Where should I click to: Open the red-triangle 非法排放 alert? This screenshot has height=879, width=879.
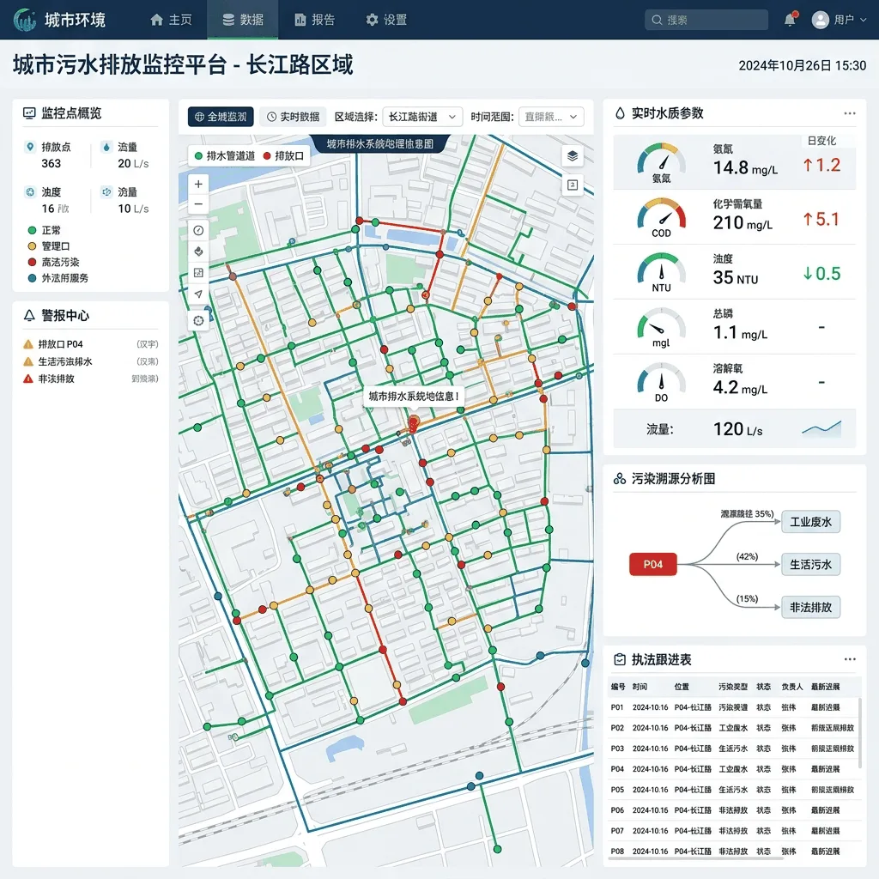click(91, 379)
